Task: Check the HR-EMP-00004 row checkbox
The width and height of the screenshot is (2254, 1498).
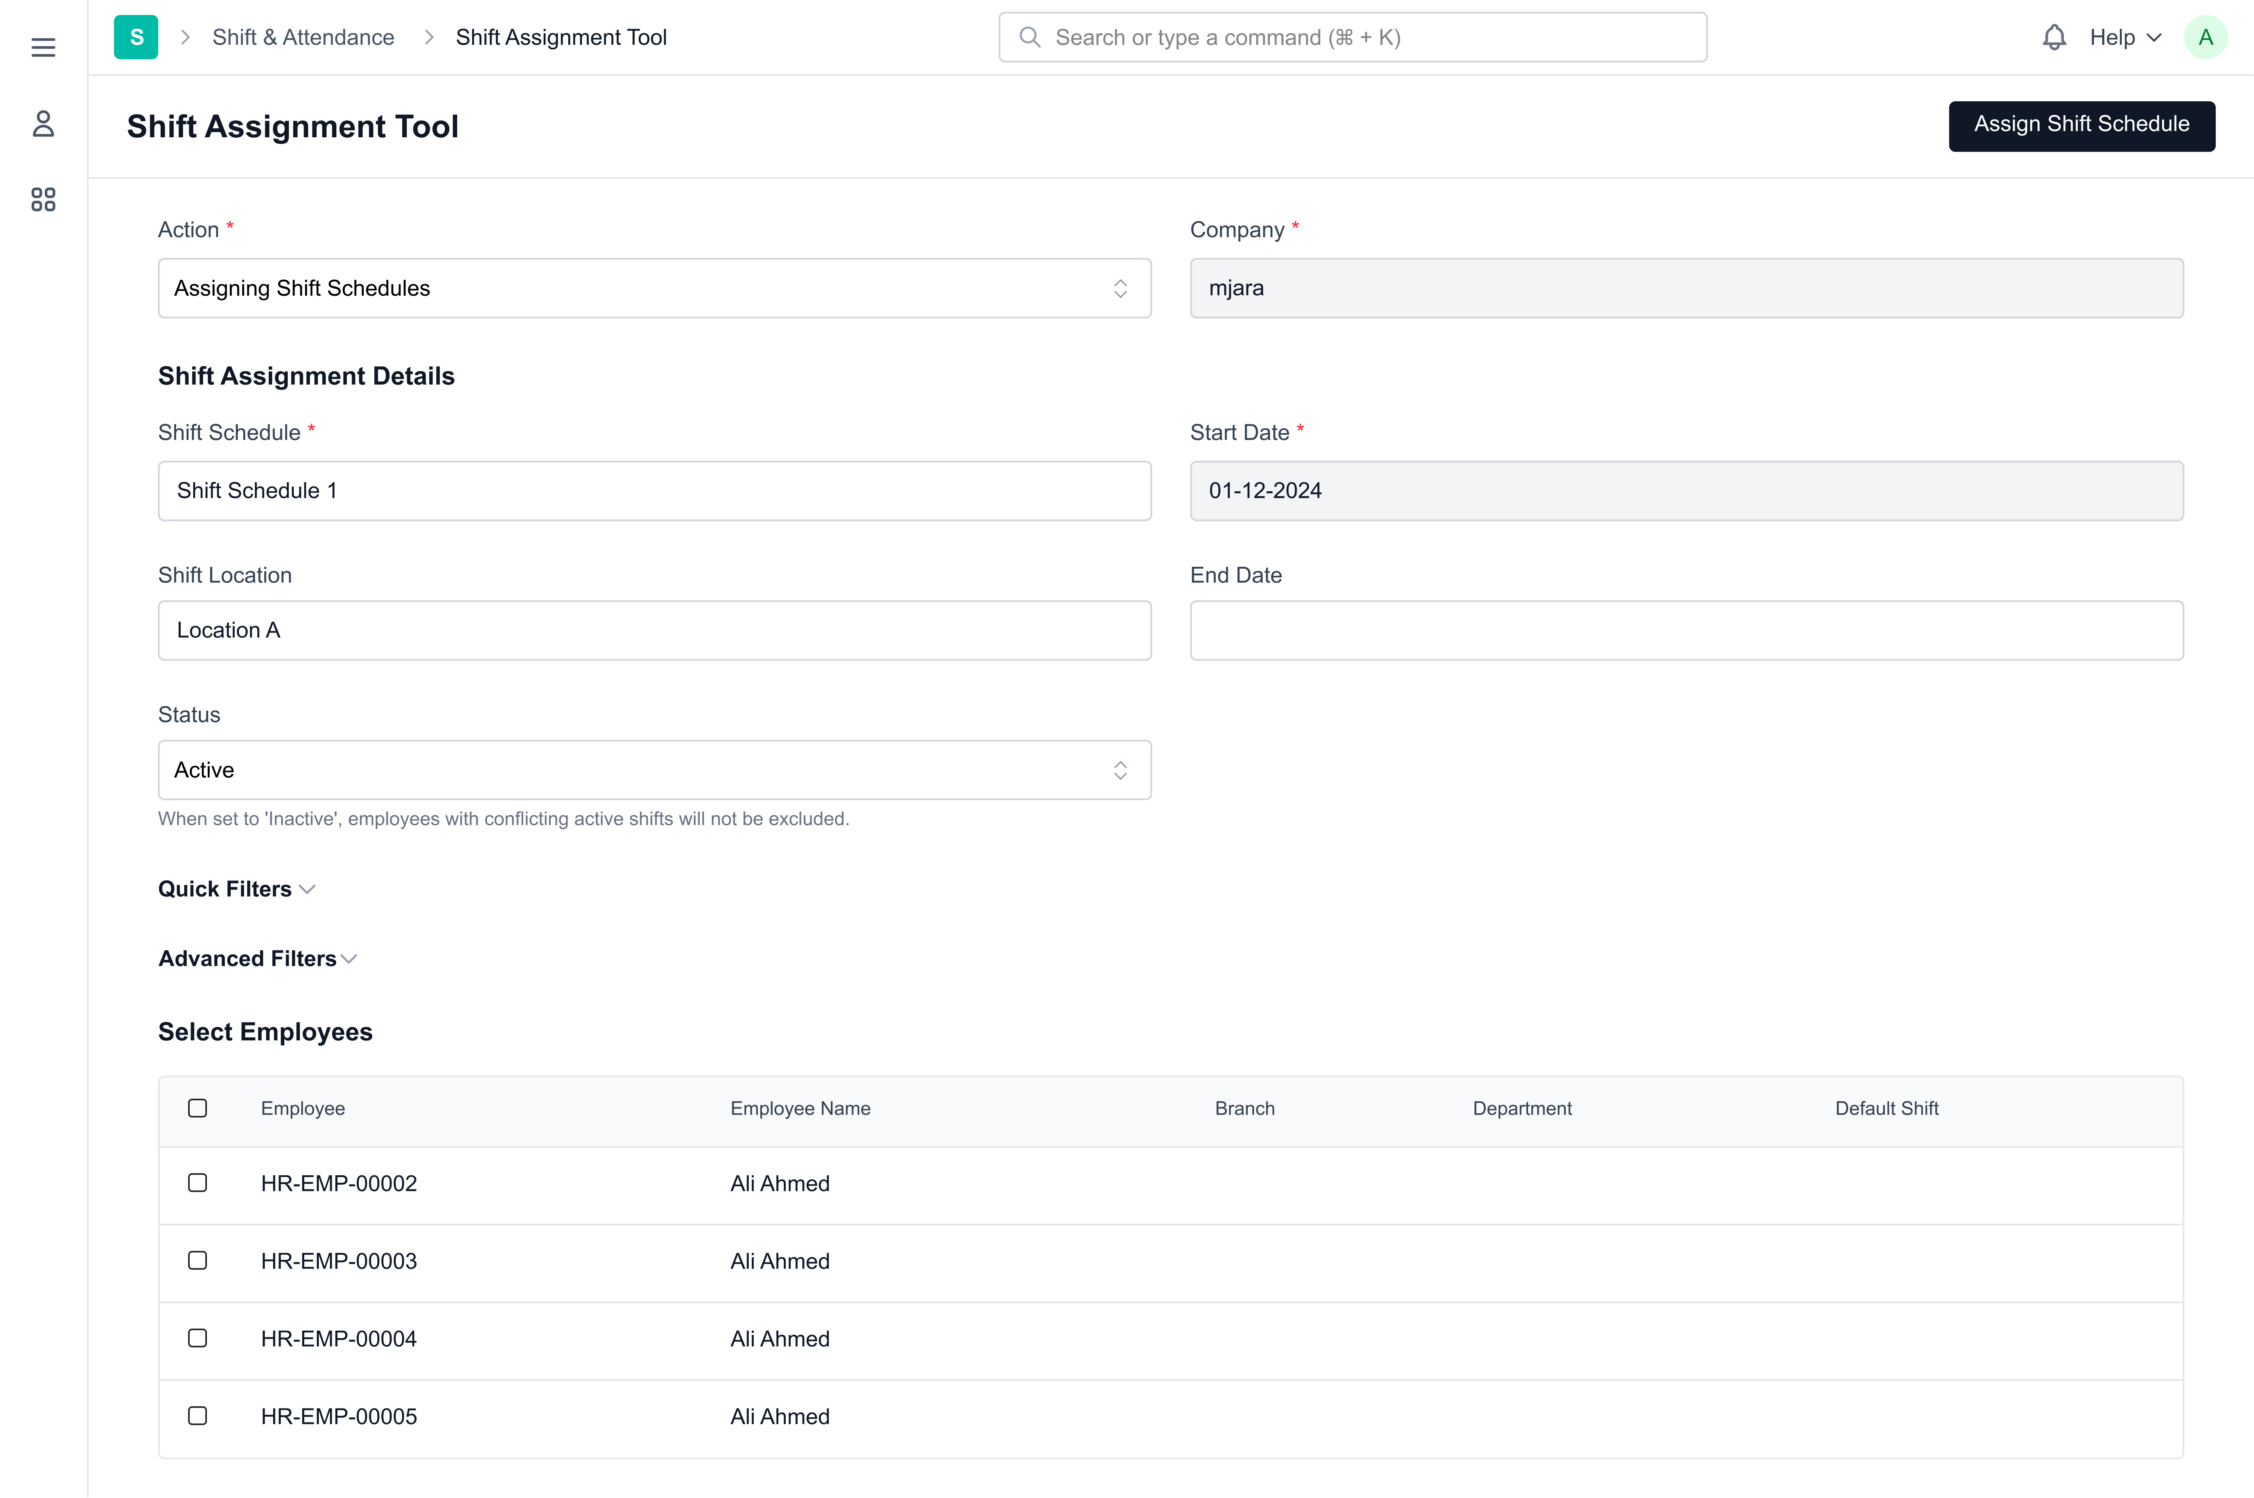Action: (198, 1338)
